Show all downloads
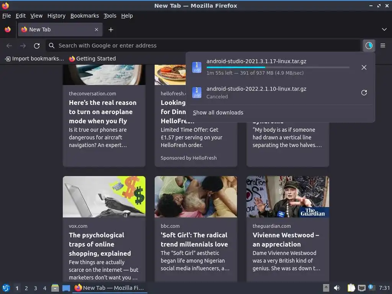The width and height of the screenshot is (392, 294). (x=218, y=113)
